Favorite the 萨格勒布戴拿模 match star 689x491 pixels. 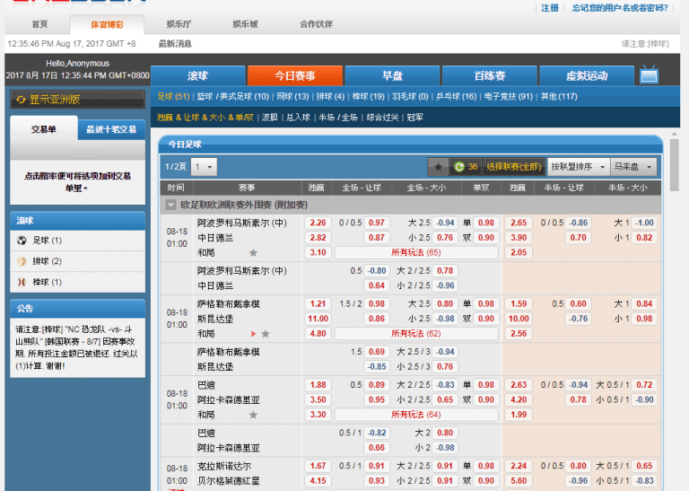[x=266, y=334]
